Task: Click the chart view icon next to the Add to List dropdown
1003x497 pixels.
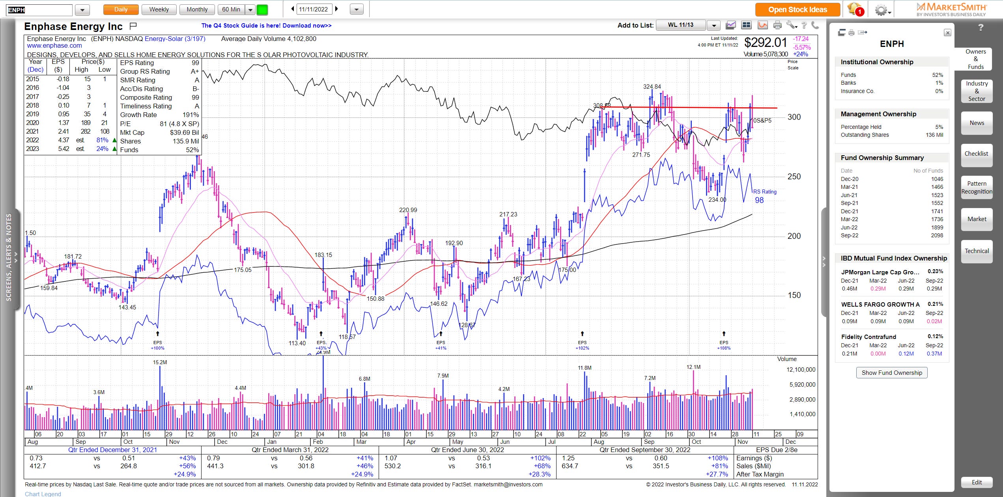Action: pos(731,25)
